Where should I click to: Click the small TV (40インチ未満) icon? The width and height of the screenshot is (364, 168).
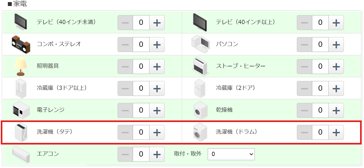click(x=21, y=22)
